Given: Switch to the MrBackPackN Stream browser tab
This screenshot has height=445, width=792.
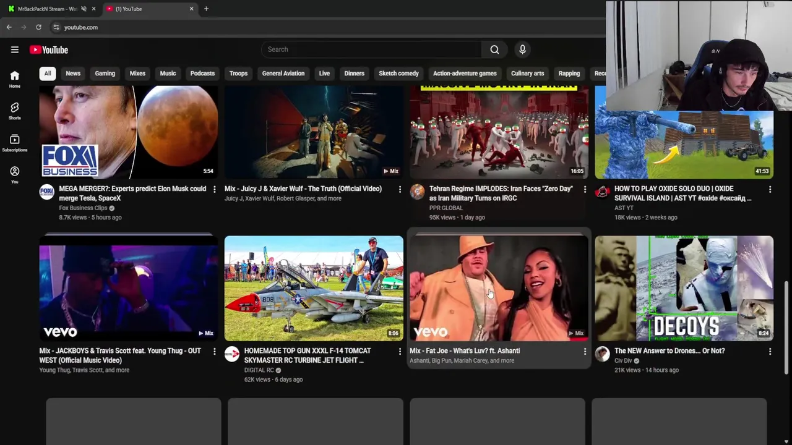Looking at the screenshot, I should coord(47,9).
